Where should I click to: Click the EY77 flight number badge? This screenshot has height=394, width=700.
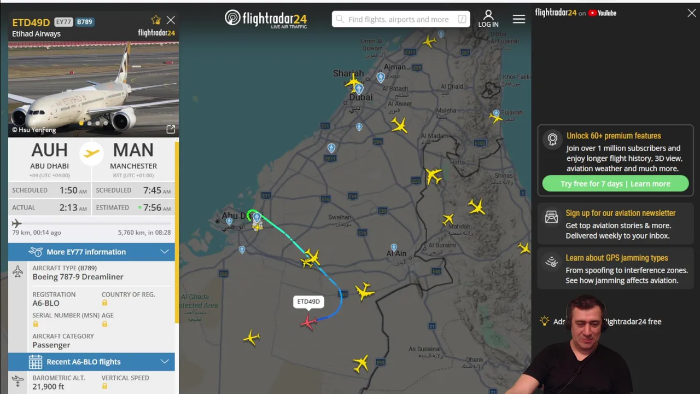click(63, 22)
